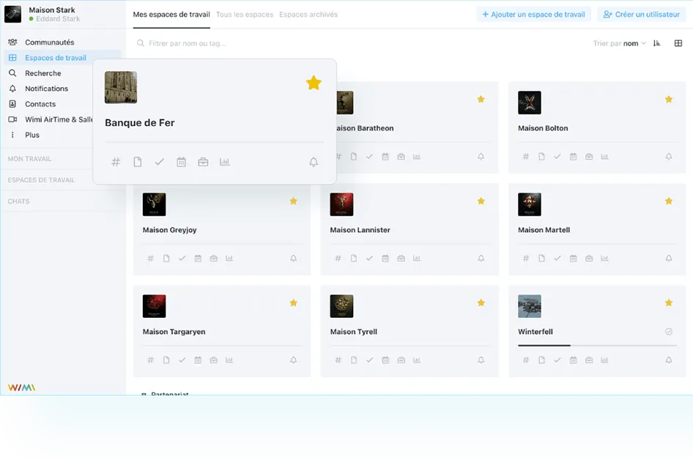693x460 pixels.
Task: Expand the MON TRAVAIL sidebar section
Action: (x=29, y=159)
